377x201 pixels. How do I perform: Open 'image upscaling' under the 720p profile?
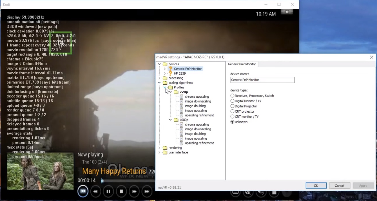(196, 111)
